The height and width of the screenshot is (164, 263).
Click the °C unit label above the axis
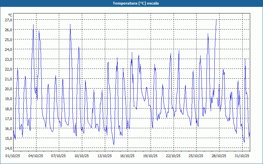10,15
